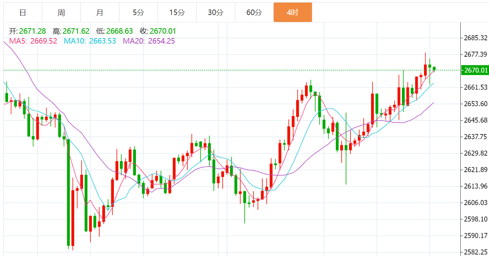
Task: Click the MA20 2654.25 indicator label
Action: tap(149, 41)
